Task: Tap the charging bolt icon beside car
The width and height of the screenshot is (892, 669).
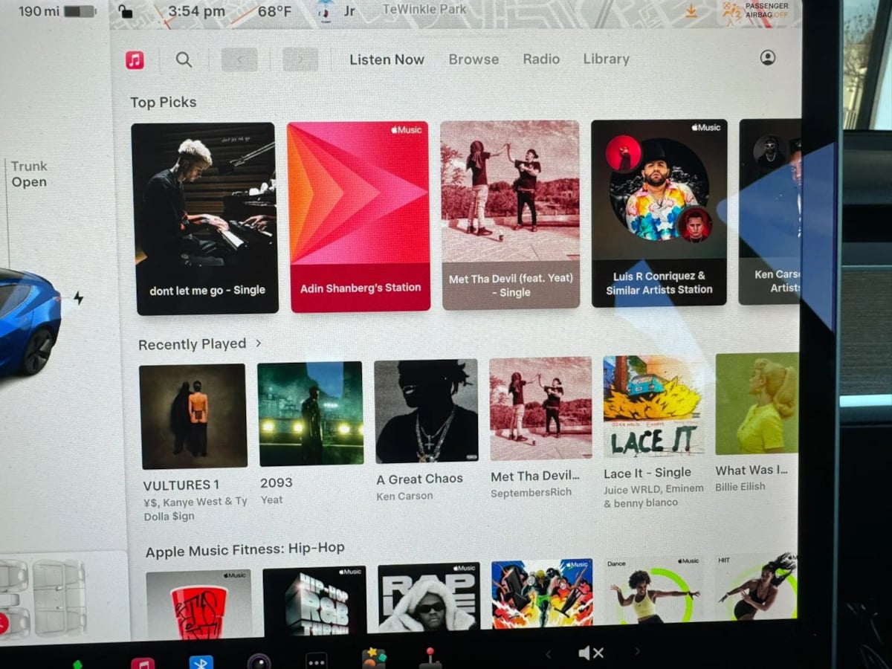Action: click(x=78, y=298)
